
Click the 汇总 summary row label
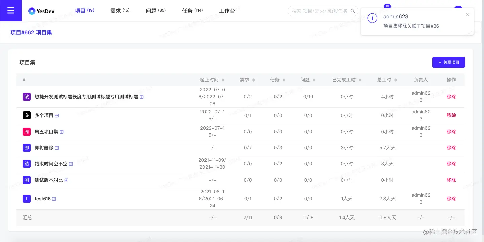coord(27,217)
